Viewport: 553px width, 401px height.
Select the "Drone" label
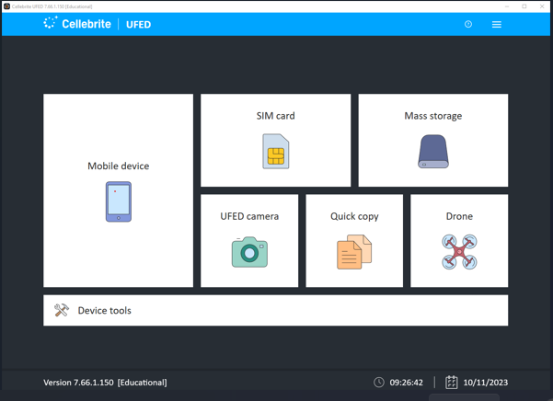(x=459, y=216)
